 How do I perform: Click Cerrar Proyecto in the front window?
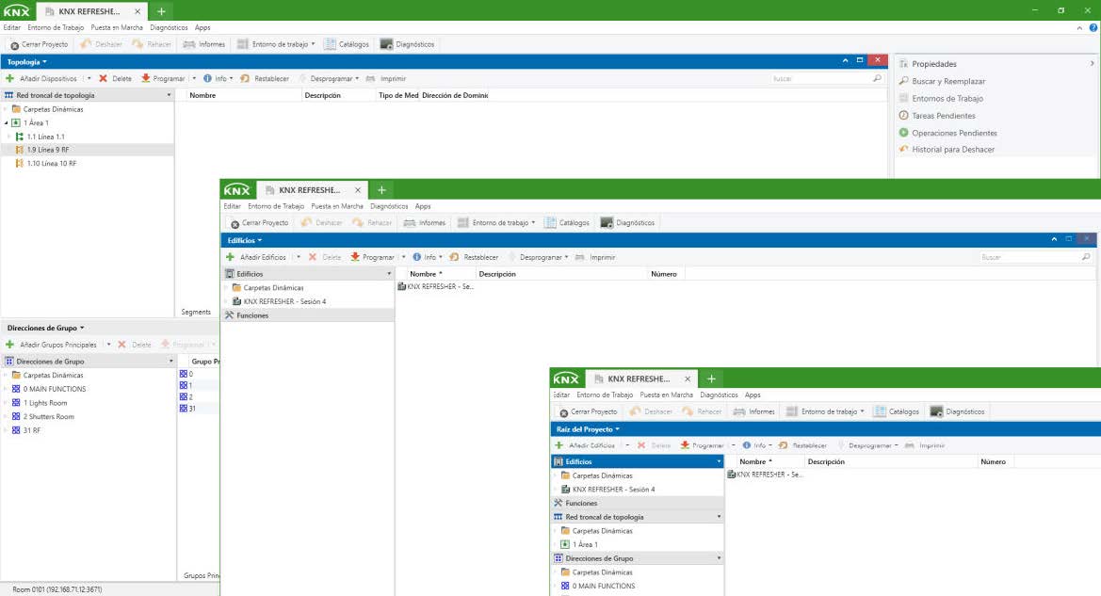point(587,411)
